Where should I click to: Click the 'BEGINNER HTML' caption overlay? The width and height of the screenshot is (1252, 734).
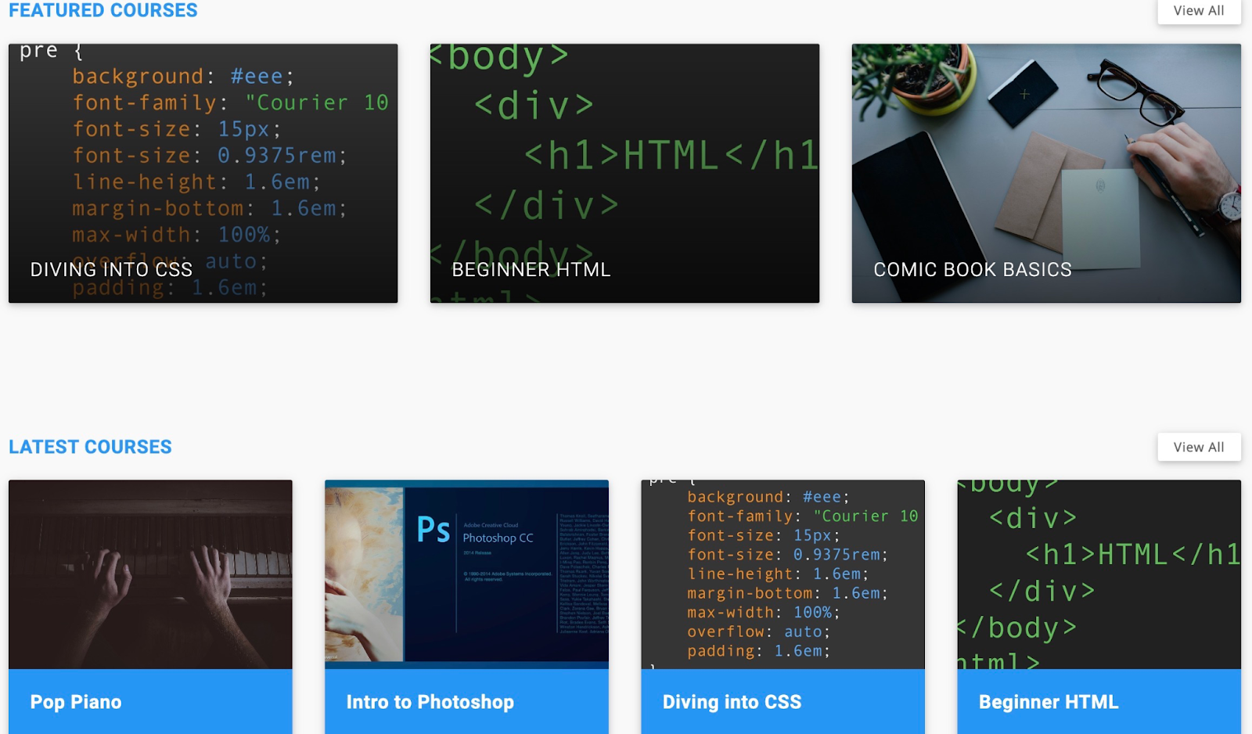click(531, 271)
